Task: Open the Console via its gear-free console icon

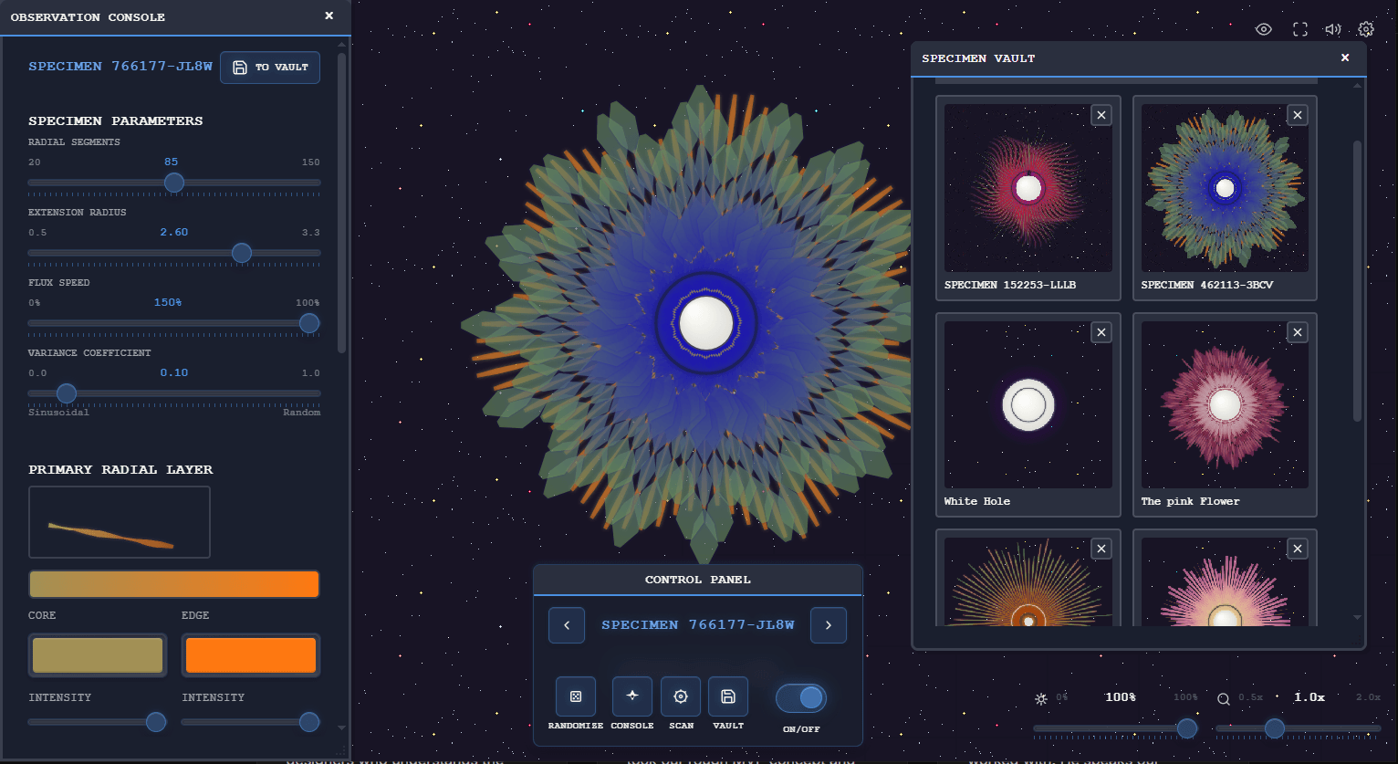Action: tap(632, 696)
